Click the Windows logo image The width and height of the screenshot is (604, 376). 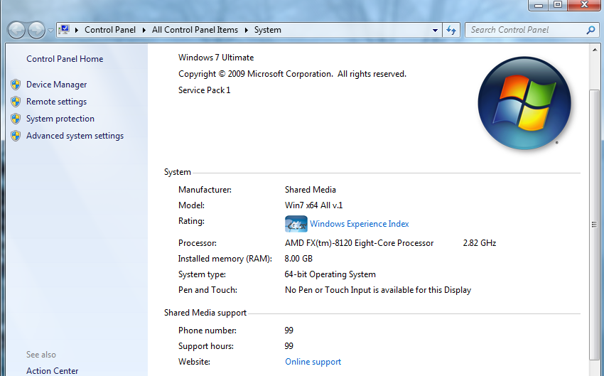point(524,103)
